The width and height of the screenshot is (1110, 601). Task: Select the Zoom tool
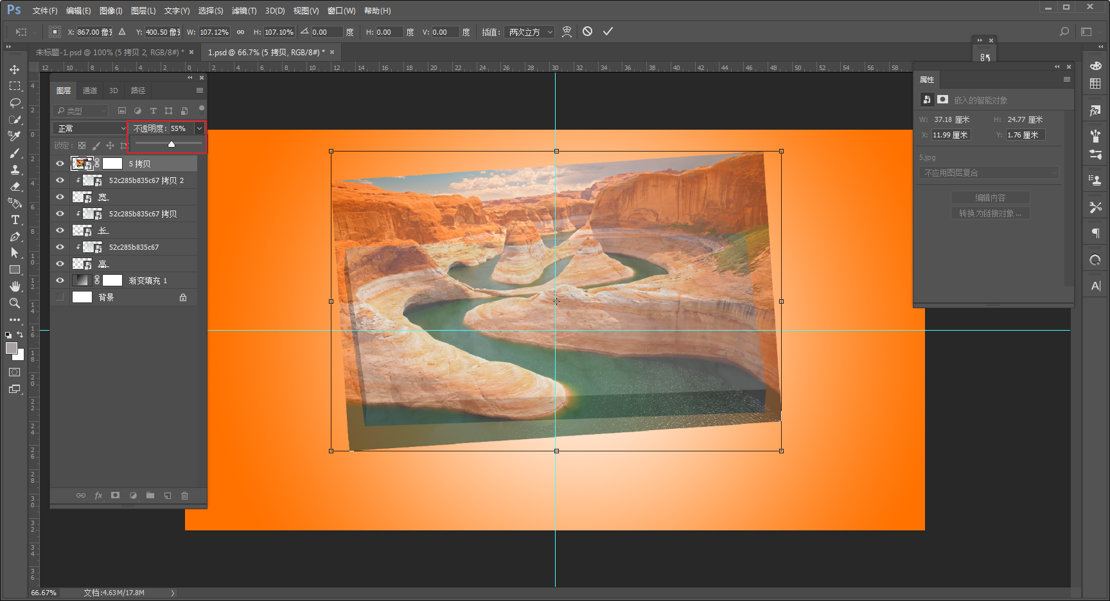(x=14, y=303)
